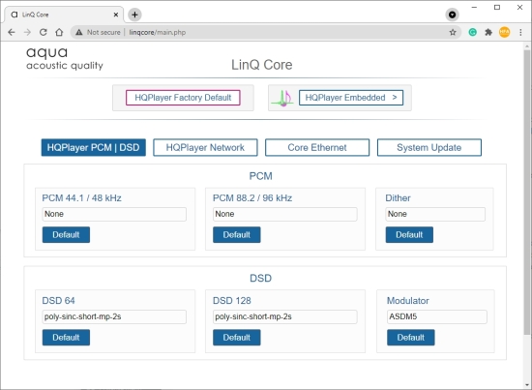This screenshot has width=532, height=390.
Task: Open HQPlayer Embedded link button
Action: click(x=351, y=98)
